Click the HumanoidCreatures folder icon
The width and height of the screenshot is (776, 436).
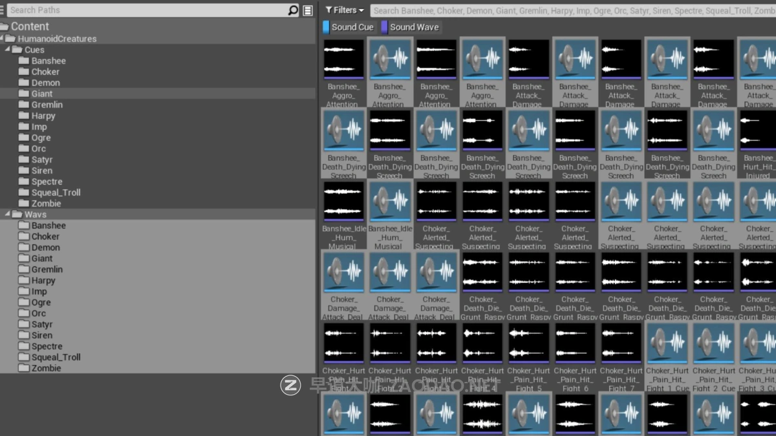[10, 39]
